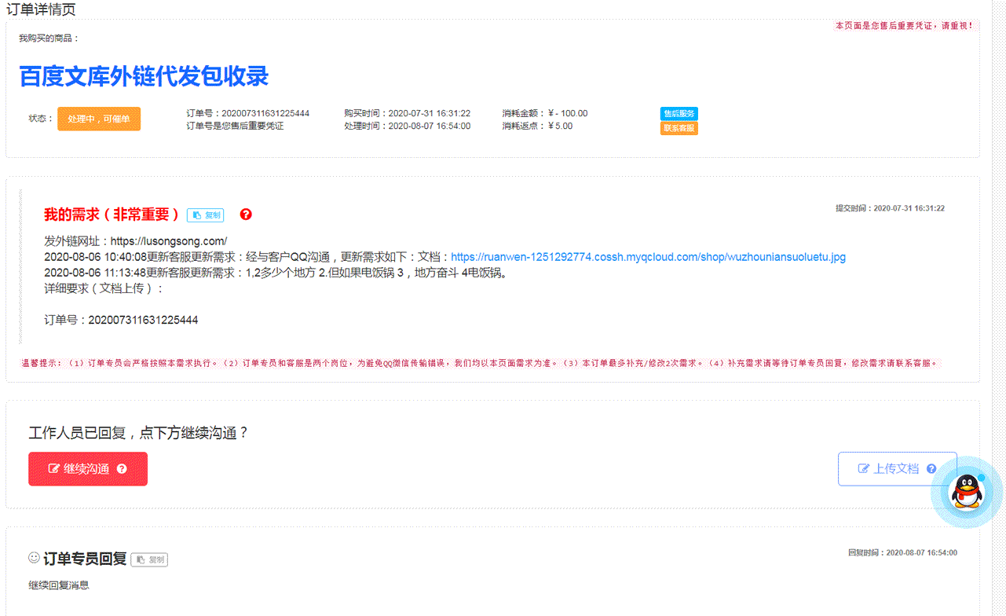The width and height of the screenshot is (1006, 616).
Task: Click the 温馨提示 notice text
Action: [481, 364]
